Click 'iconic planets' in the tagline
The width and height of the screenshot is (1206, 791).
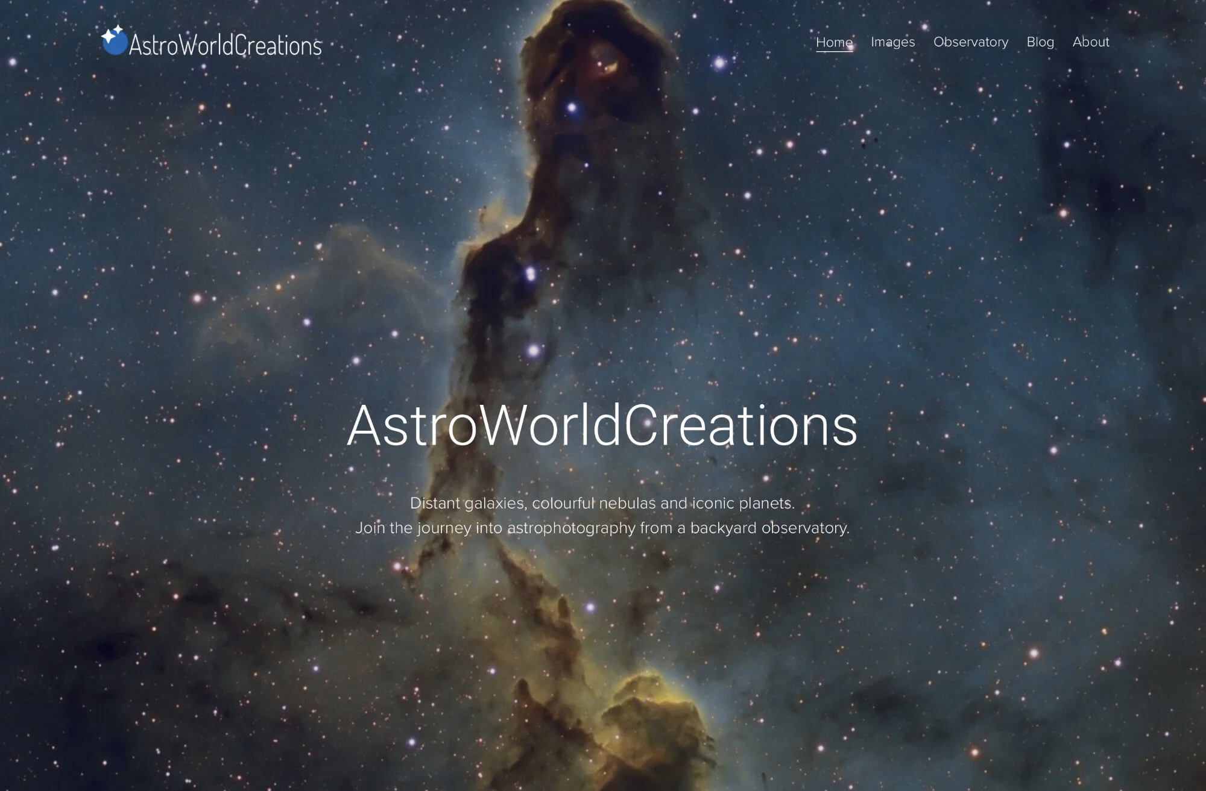click(x=743, y=503)
